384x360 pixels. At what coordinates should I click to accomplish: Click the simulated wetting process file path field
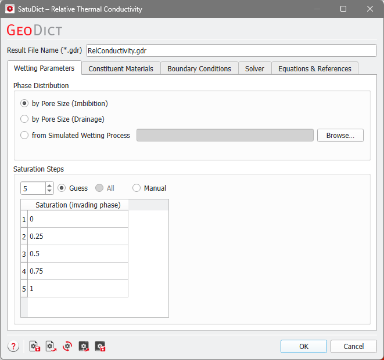tap(225, 135)
